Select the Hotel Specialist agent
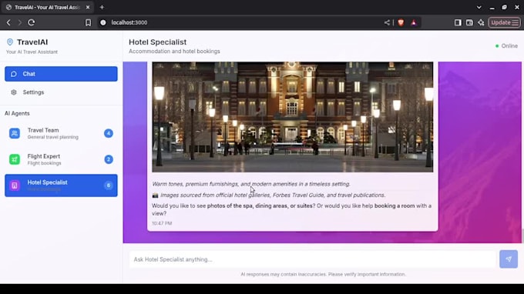Image resolution: width=524 pixels, height=294 pixels. click(x=61, y=185)
